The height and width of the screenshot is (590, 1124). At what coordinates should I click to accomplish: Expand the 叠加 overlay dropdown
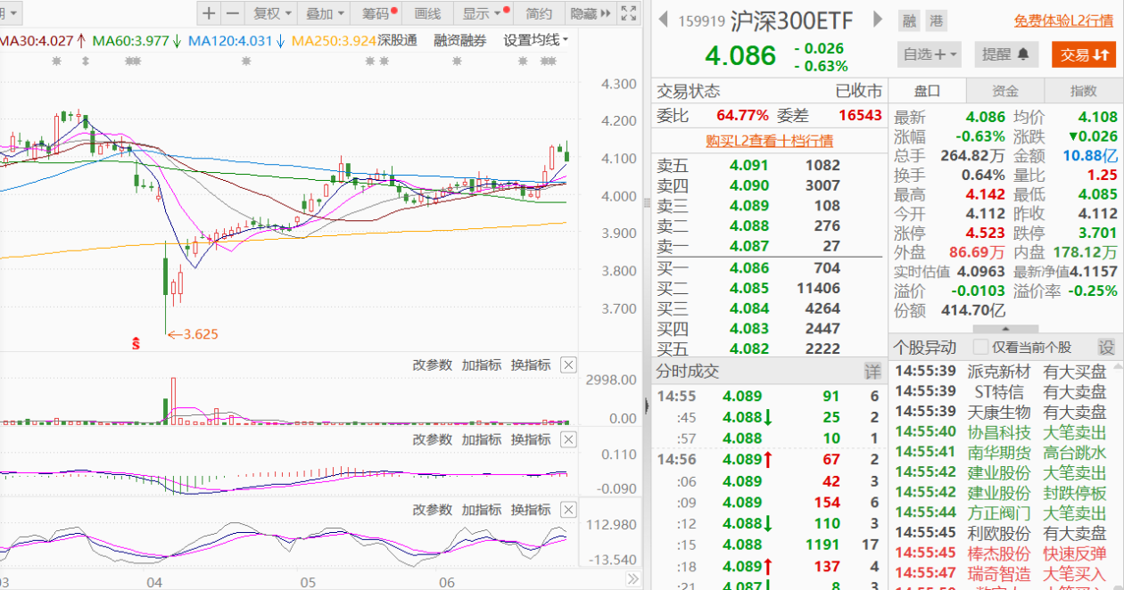(325, 13)
